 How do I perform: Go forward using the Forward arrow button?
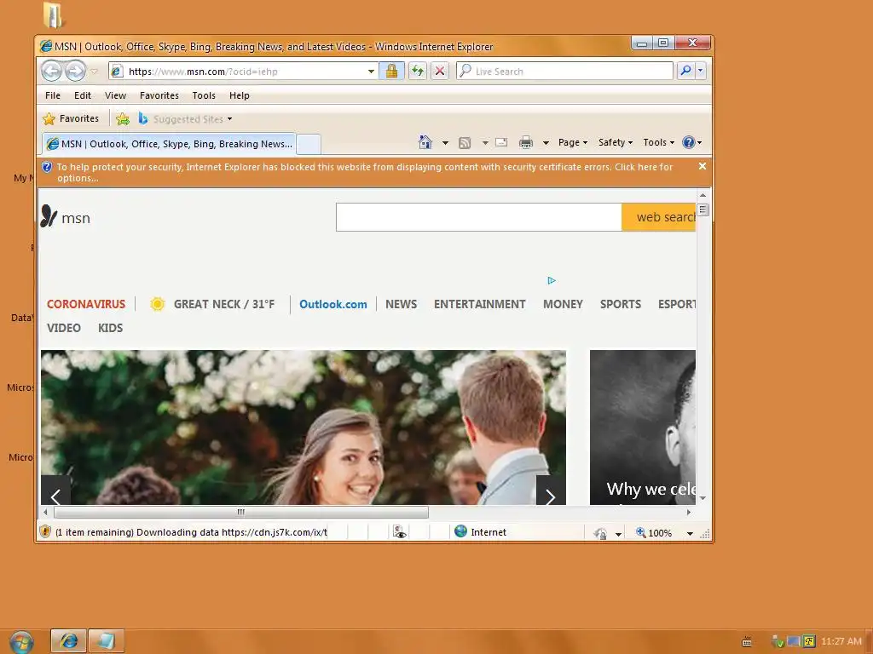pyautogui.click(x=75, y=72)
